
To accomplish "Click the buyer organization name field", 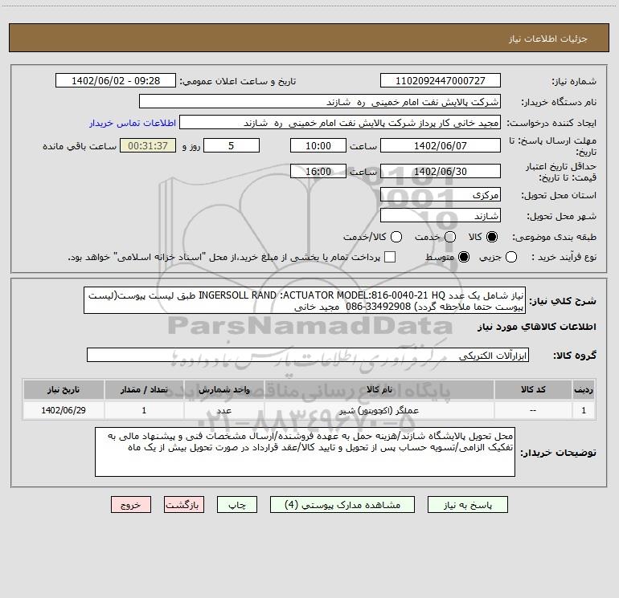I will click(320, 102).
